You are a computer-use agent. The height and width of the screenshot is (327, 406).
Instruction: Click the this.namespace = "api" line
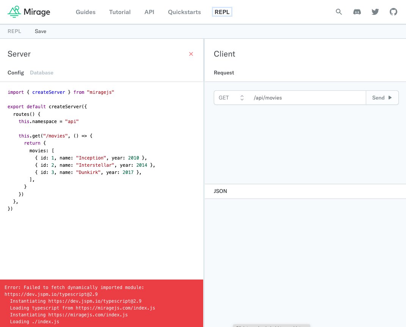[x=49, y=122]
